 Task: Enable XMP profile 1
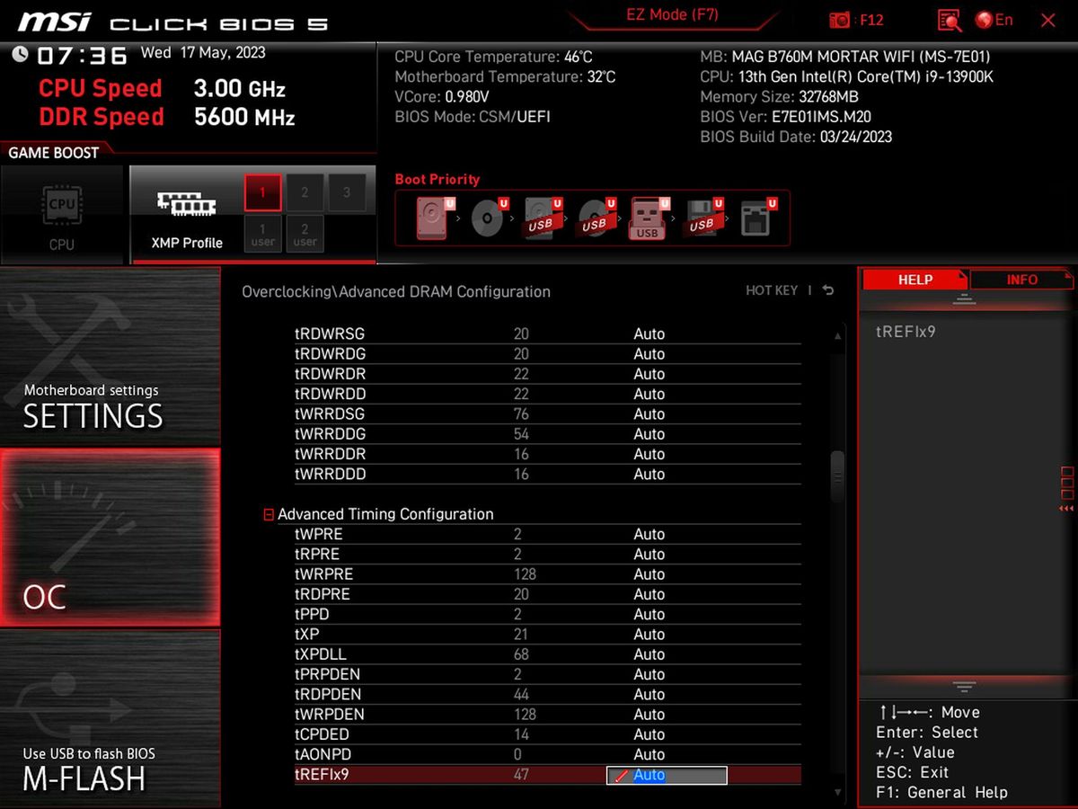point(263,192)
